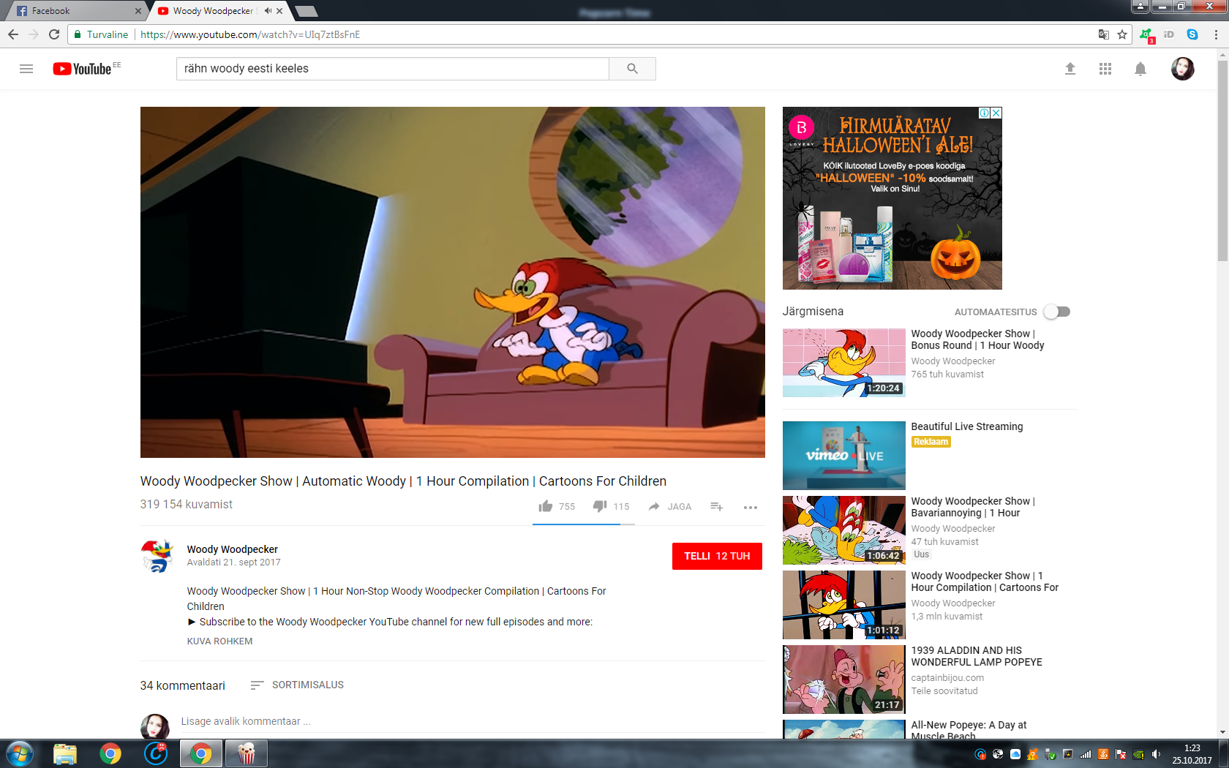Switch to the Facebook tab

click(73, 11)
